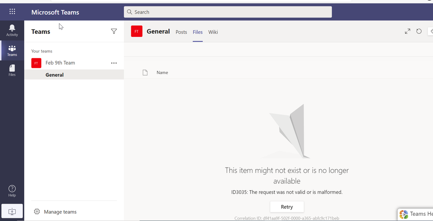
Task: Download the desktop app icon
Action: 12,211
